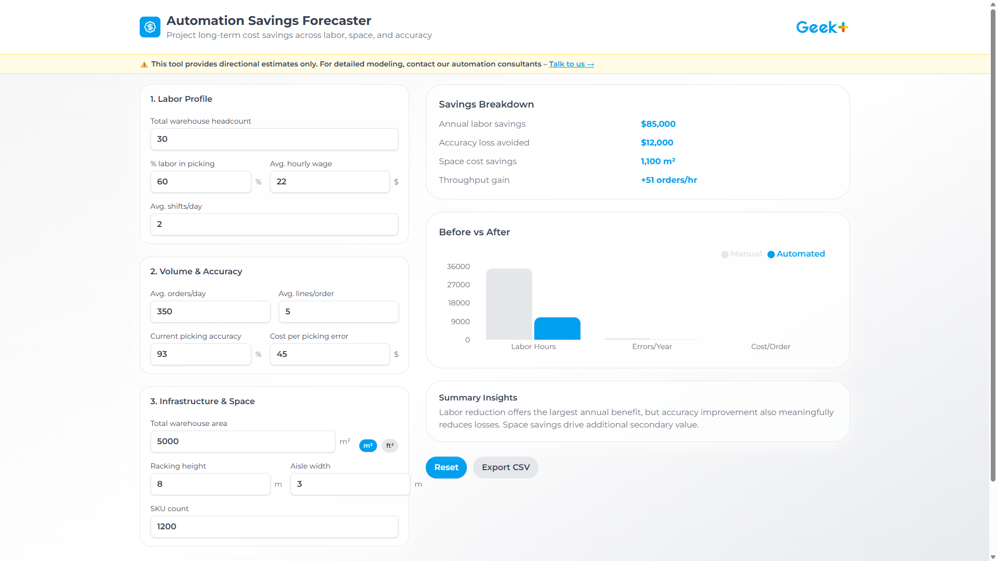Click the Aisle width input
This screenshot has width=997, height=561.
point(349,484)
